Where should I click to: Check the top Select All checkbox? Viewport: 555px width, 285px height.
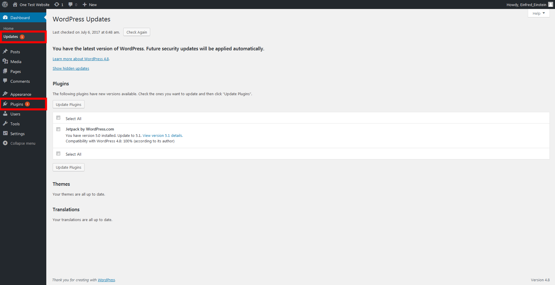[x=58, y=118]
